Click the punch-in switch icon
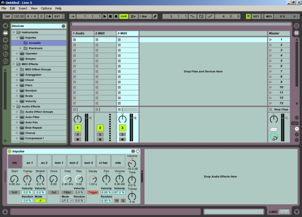 point(192,16)
